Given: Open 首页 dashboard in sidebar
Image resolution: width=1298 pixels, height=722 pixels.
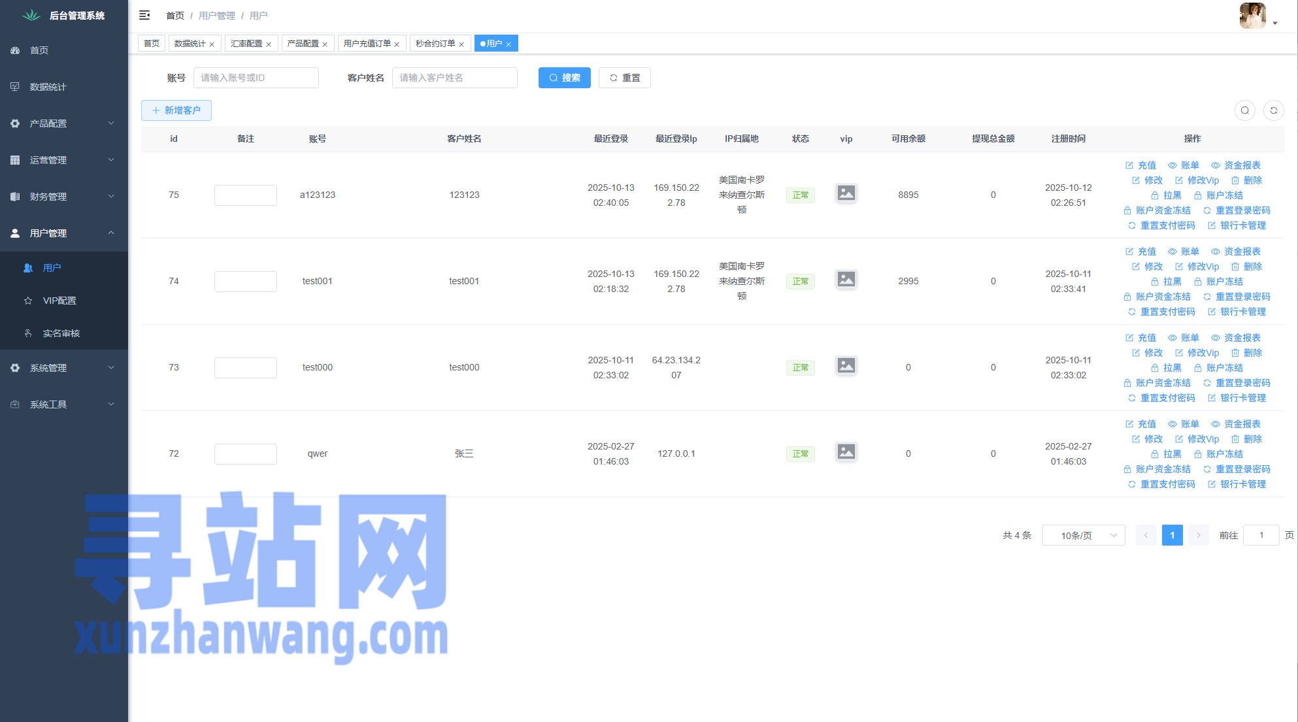Looking at the screenshot, I should coord(39,50).
